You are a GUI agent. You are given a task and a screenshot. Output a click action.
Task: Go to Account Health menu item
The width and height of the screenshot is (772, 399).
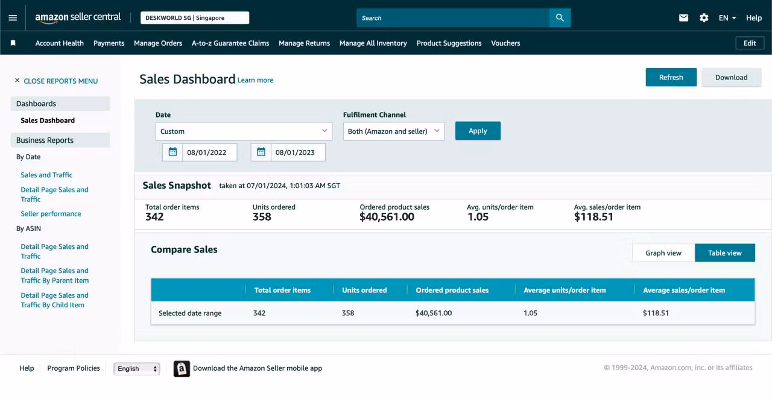(60, 43)
